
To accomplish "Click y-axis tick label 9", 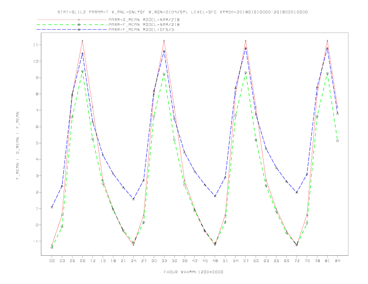I will coord(37,77).
